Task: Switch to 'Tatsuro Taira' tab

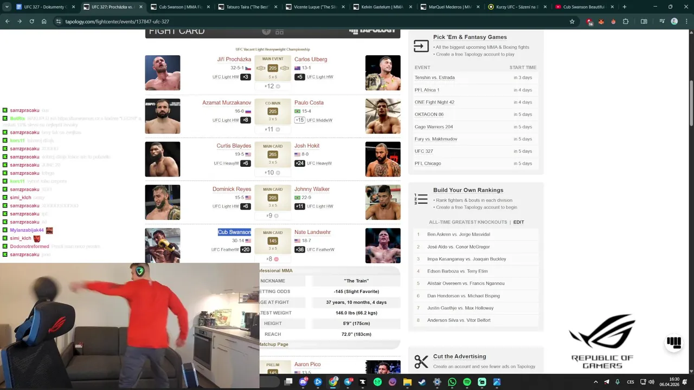Action: pyautogui.click(x=247, y=7)
